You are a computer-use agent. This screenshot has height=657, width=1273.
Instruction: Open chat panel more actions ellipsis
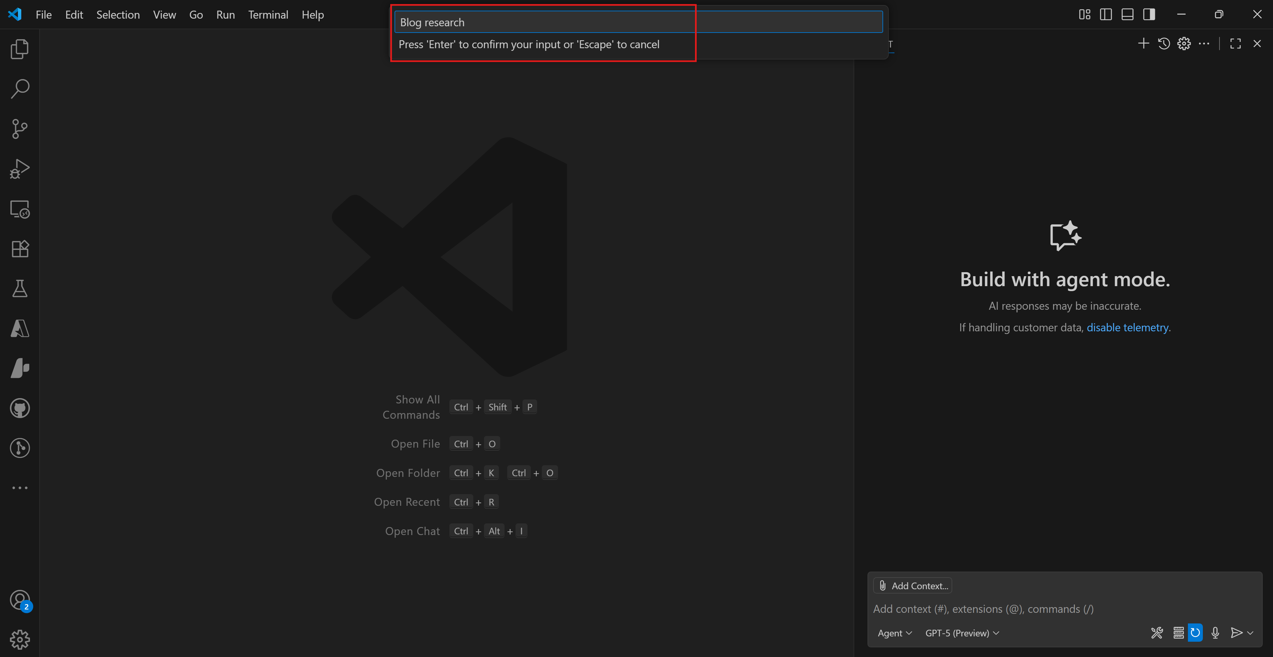(1204, 44)
